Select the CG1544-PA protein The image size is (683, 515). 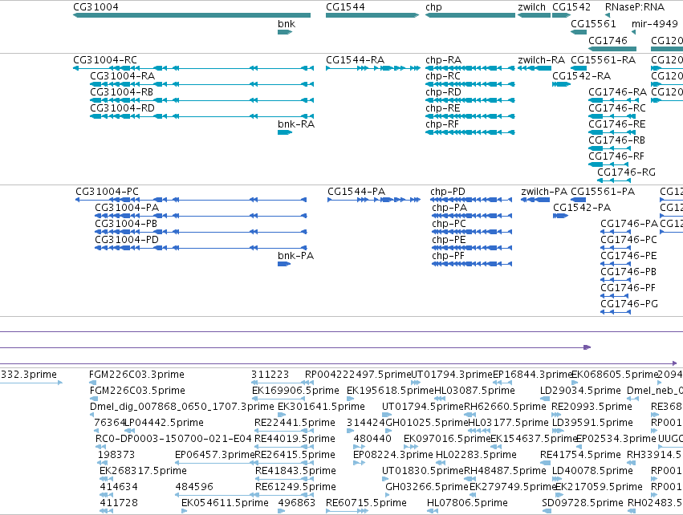(374, 200)
